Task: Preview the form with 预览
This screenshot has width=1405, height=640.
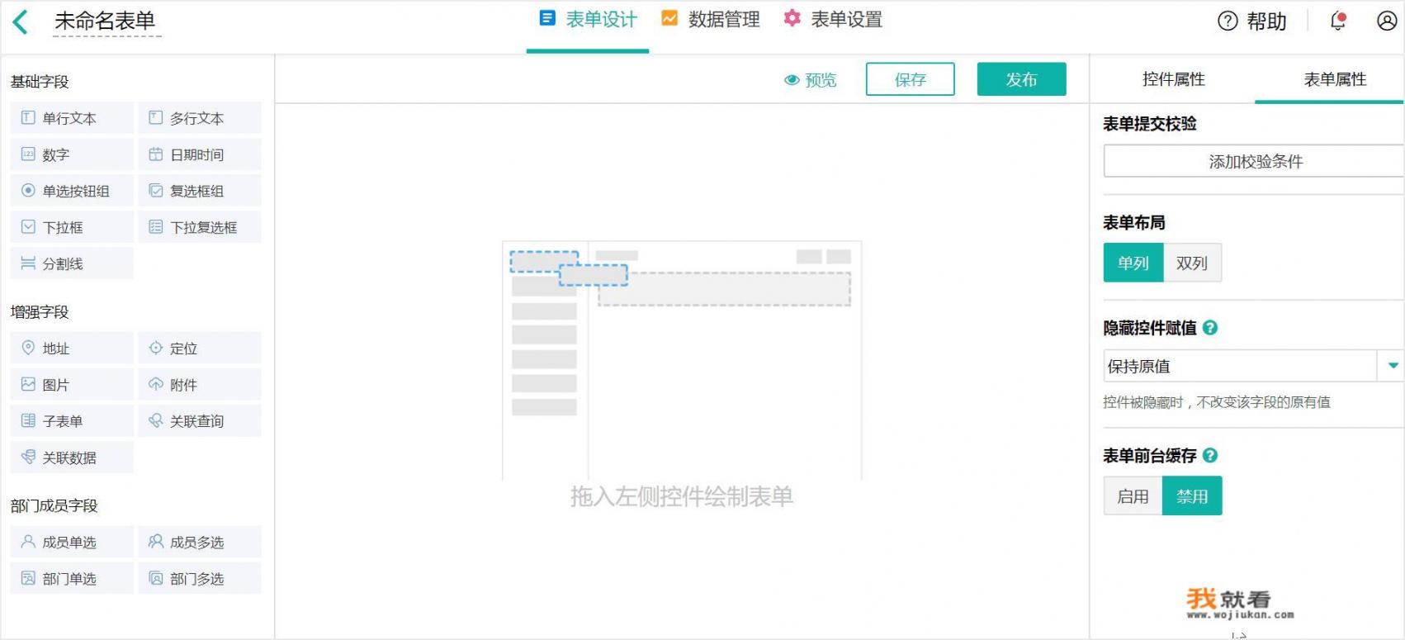Action: tap(810, 80)
